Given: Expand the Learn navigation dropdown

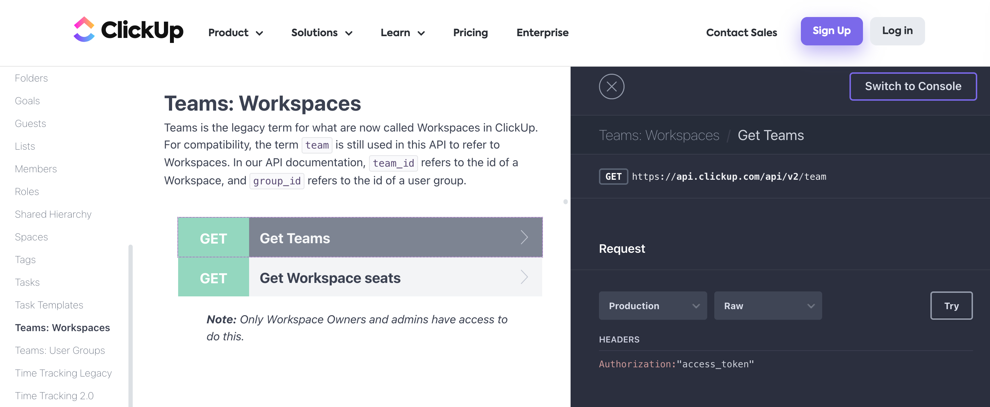Looking at the screenshot, I should click(x=402, y=33).
